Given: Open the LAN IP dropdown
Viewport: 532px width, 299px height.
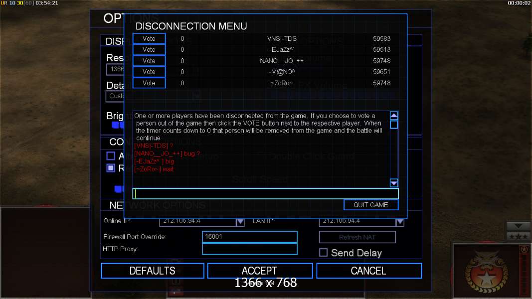Looking at the screenshot, I should click(x=400, y=222).
